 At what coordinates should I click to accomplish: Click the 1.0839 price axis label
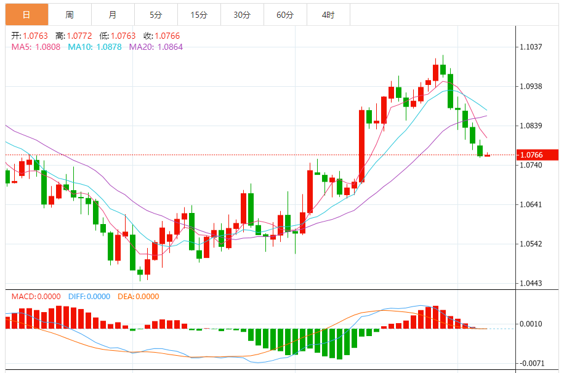pos(531,126)
